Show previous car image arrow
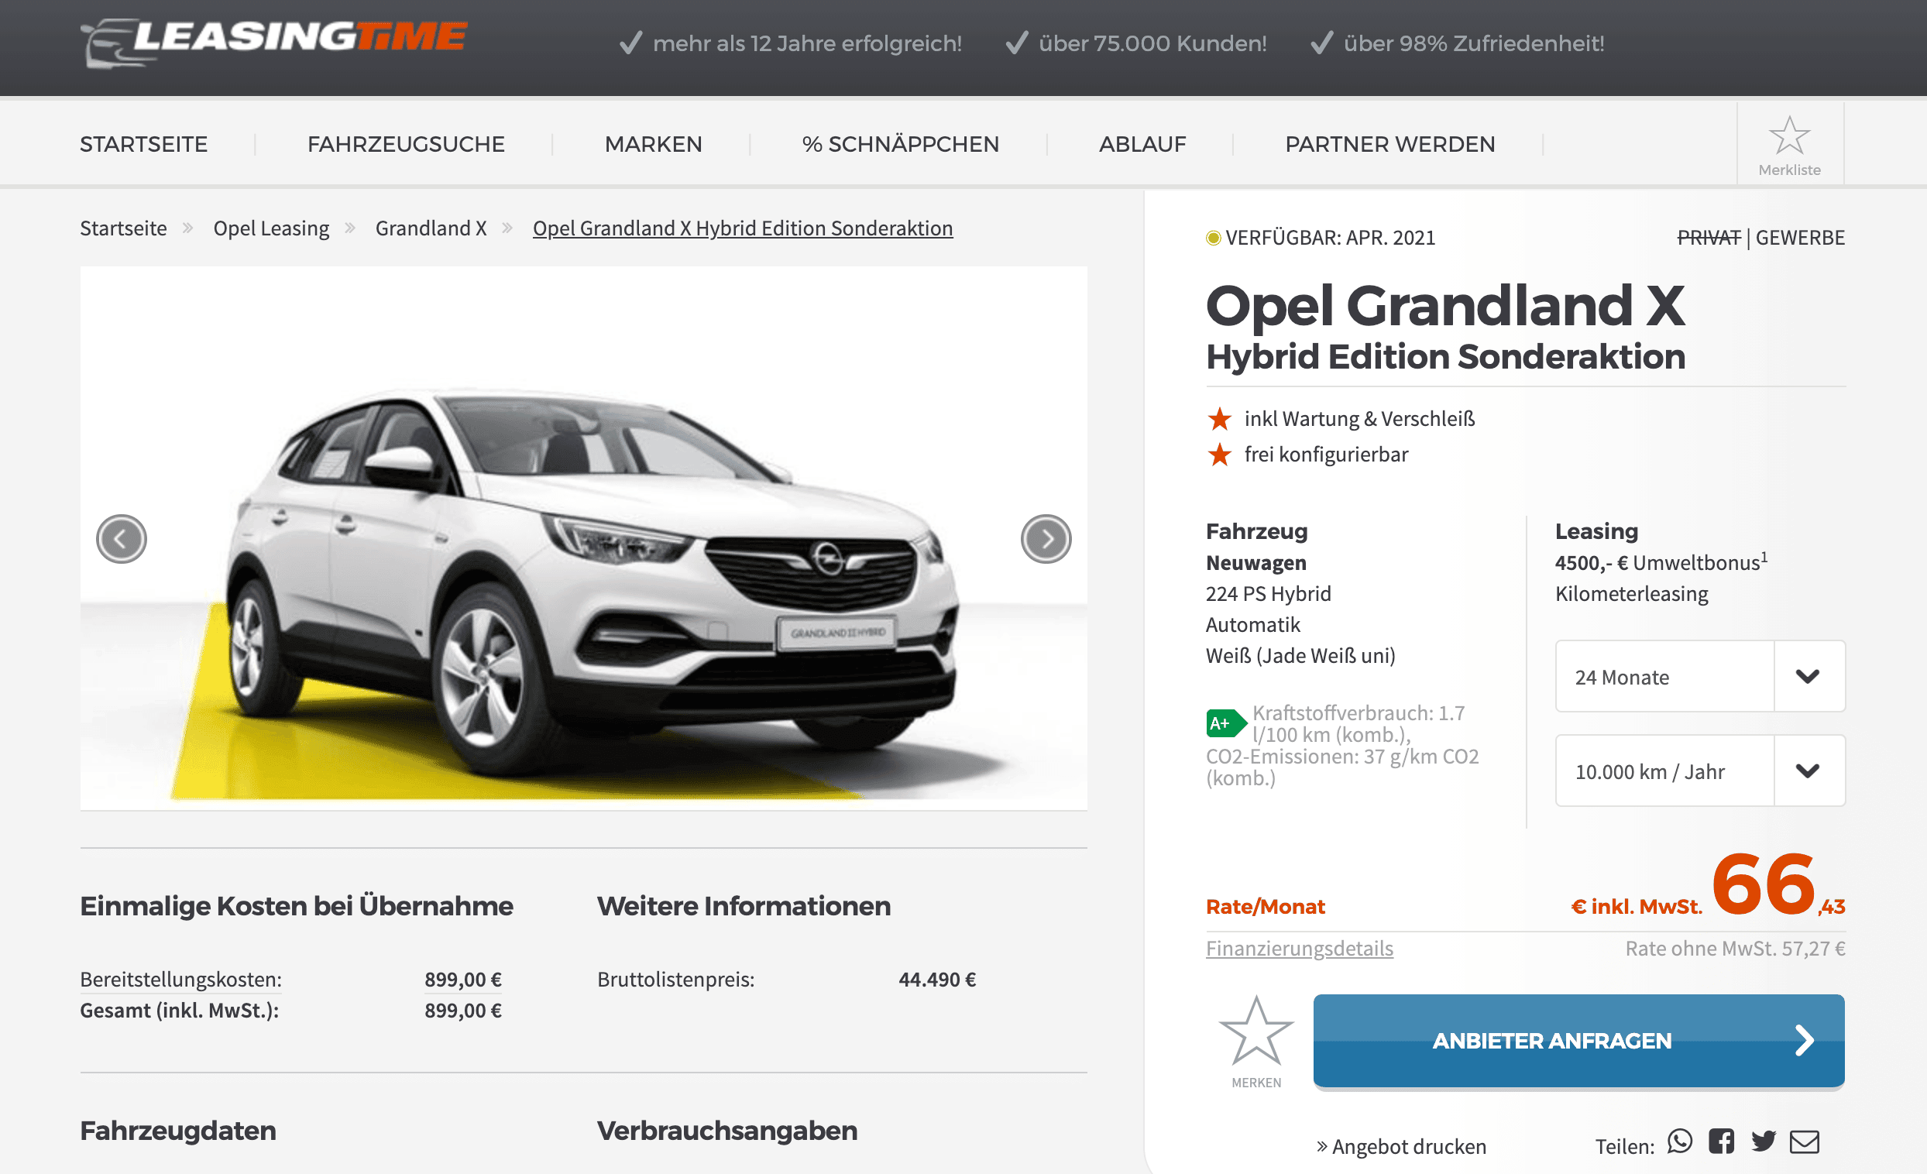The image size is (1927, 1174). pyautogui.click(x=122, y=539)
